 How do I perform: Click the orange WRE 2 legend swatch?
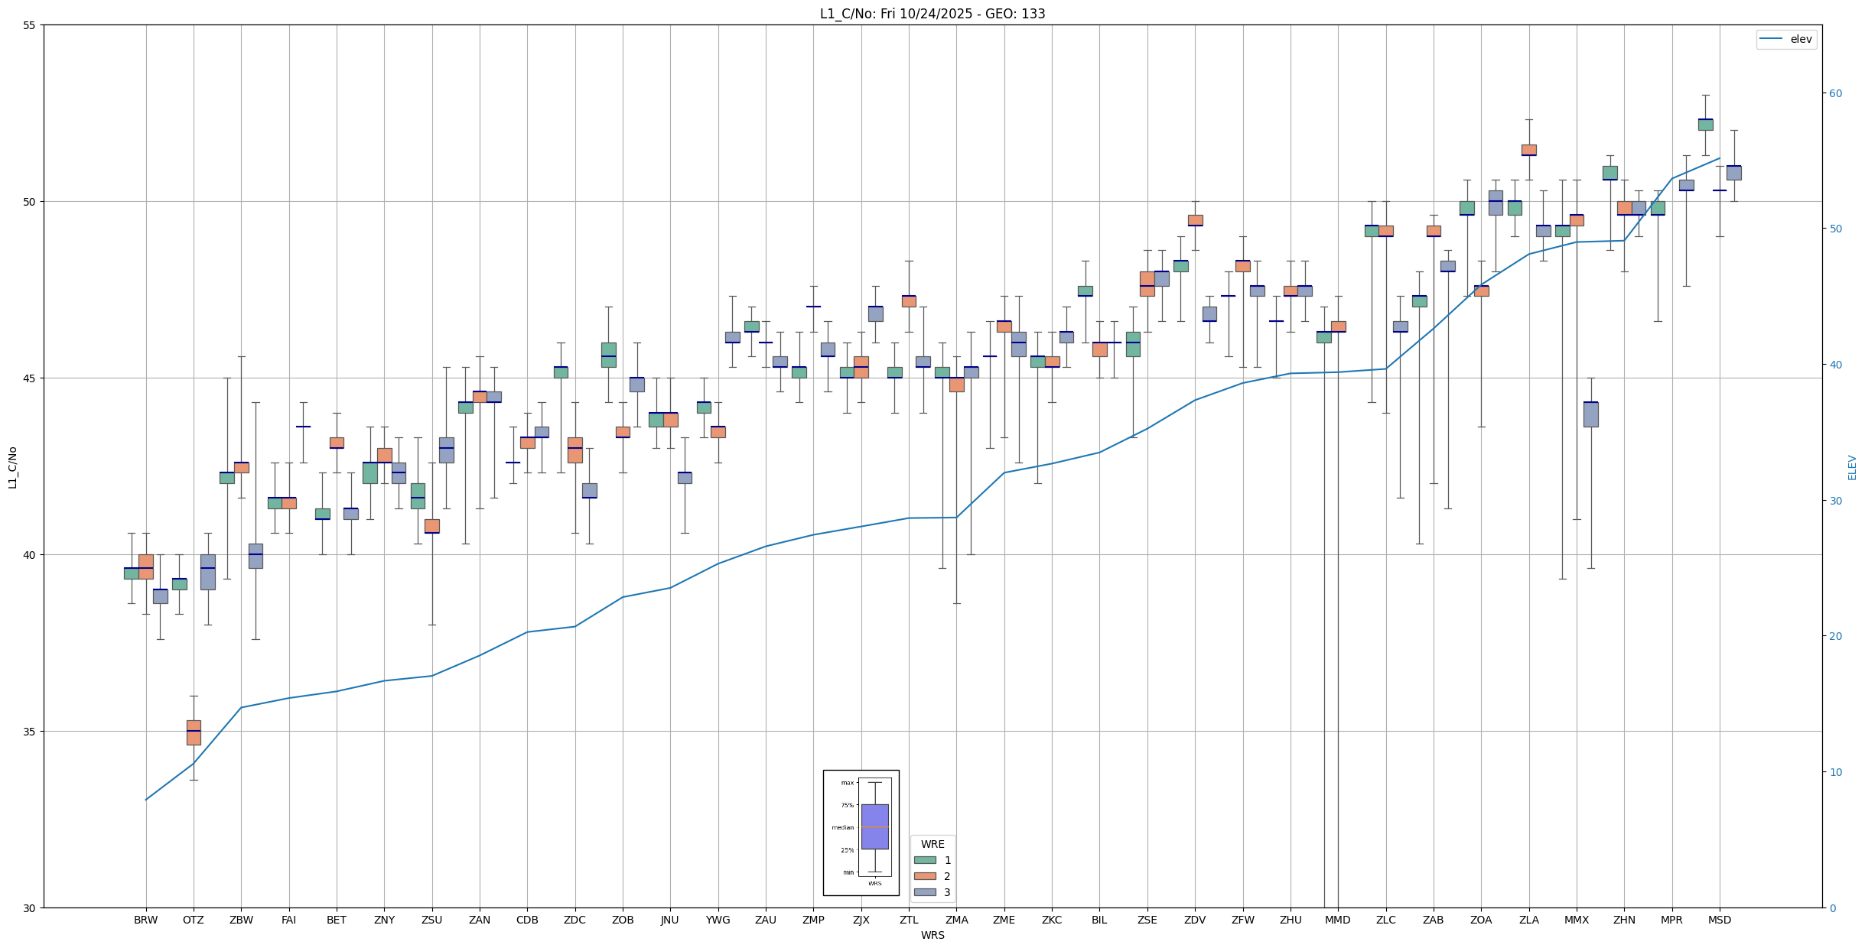[924, 876]
